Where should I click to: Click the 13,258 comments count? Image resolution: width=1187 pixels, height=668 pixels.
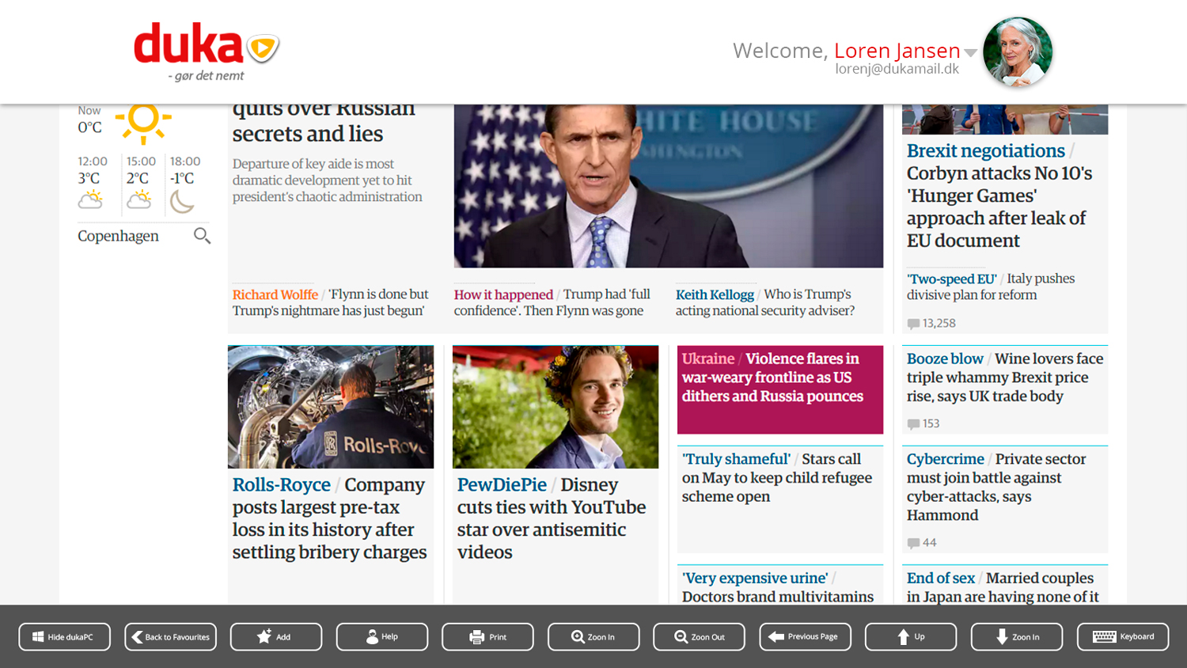click(x=931, y=323)
